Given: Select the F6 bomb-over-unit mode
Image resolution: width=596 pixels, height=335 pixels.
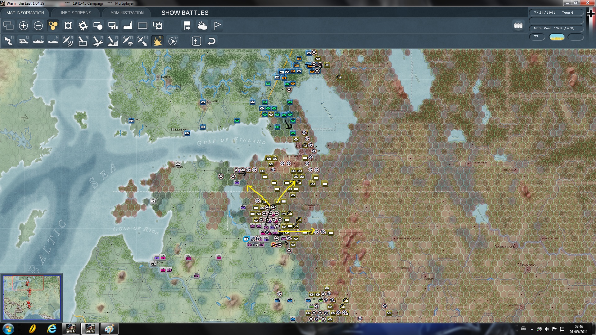Looking at the screenshot, I should point(83,41).
